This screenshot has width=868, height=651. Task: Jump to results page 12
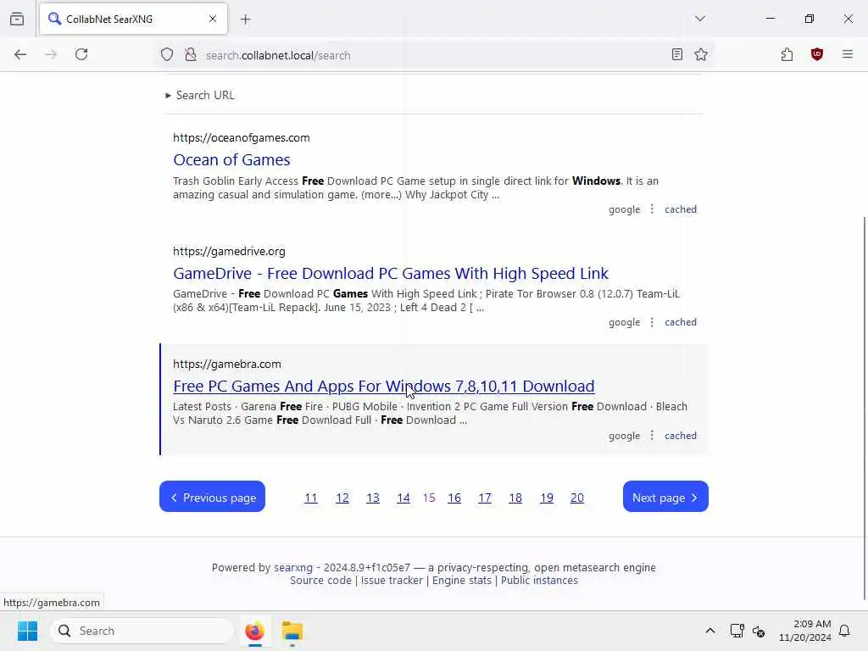(x=342, y=498)
